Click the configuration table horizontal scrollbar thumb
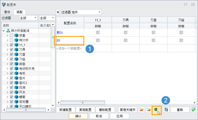Image resolution: width=198 pixels, height=120 pixels. (83, 102)
